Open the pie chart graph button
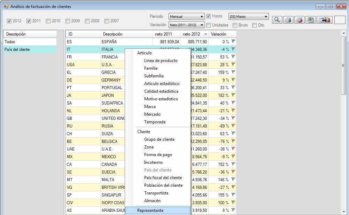The width and height of the screenshot is (349, 215). point(300,20)
